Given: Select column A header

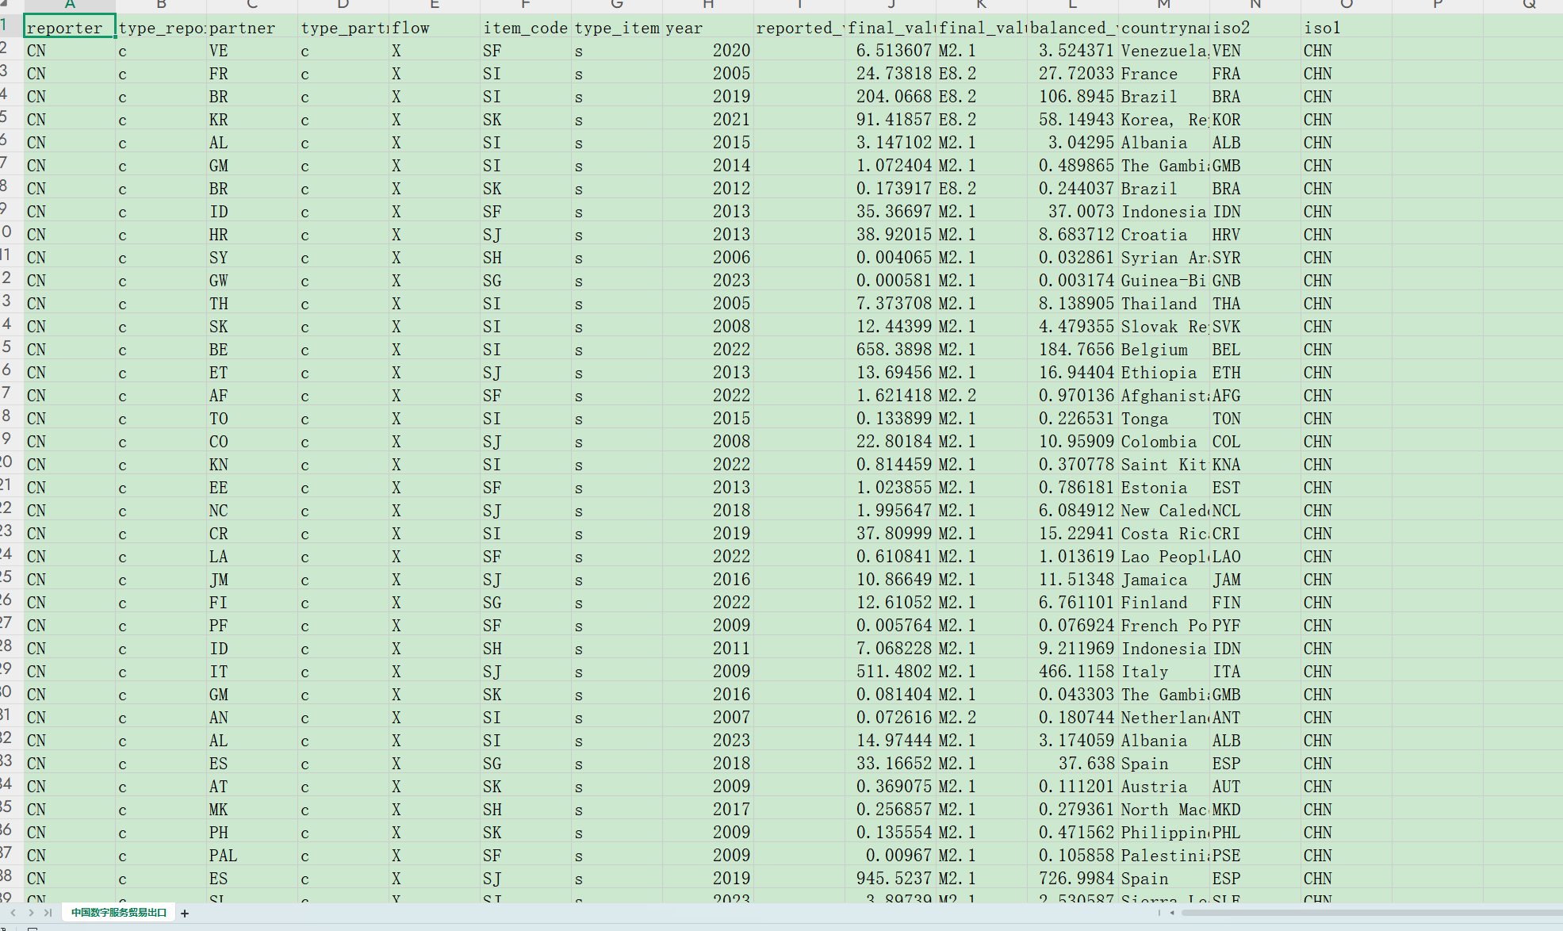Looking at the screenshot, I should [70, 5].
